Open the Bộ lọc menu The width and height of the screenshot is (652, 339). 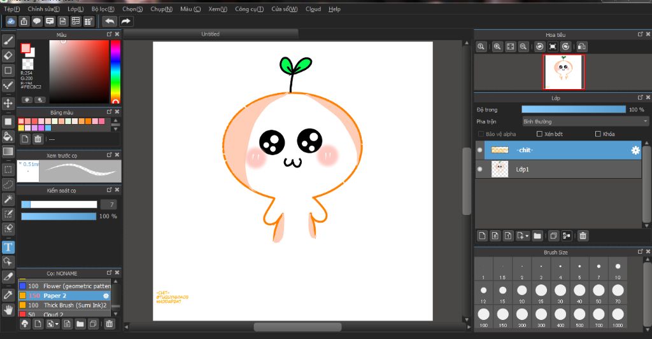tap(103, 9)
